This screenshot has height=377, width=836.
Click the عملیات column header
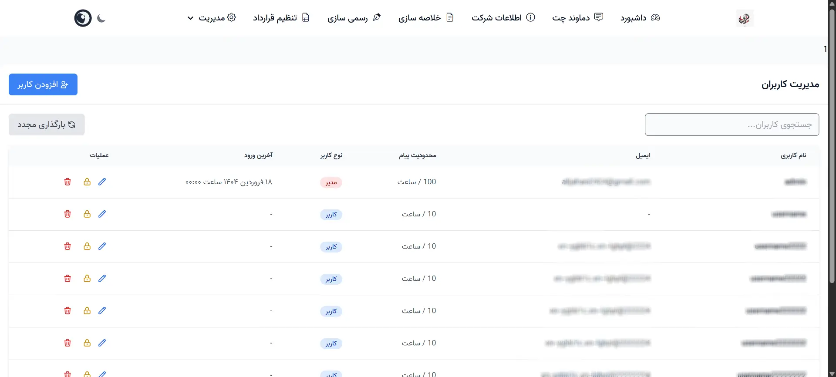(99, 155)
